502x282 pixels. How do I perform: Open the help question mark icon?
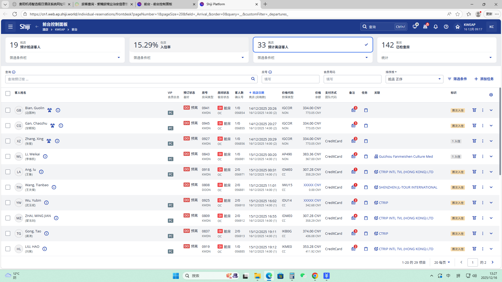tap(446, 27)
